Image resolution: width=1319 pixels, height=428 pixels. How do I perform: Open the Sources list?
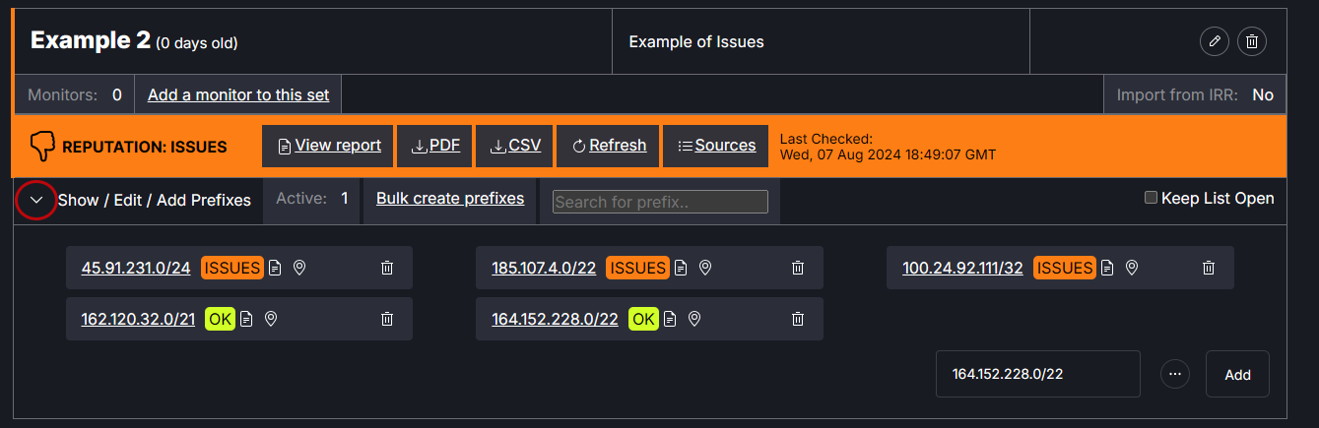tap(716, 146)
